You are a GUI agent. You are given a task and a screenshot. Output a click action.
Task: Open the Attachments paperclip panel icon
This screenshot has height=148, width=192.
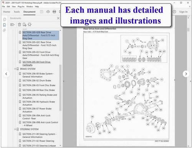tap(4, 30)
